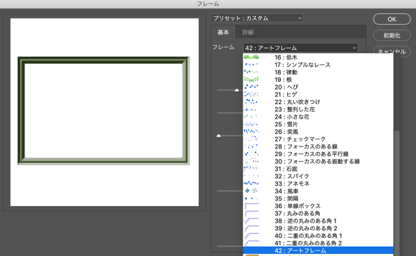Click the へび dotted preview icon
416x256 pixels.
[x=251, y=87]
